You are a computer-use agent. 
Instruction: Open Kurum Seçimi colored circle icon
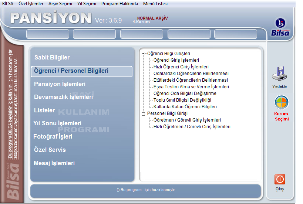coord(282,102)
